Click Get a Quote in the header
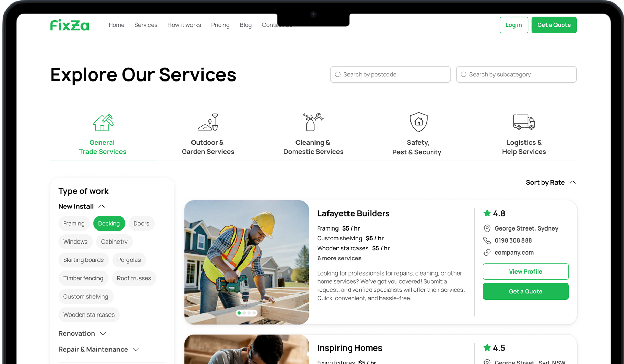 tap(554, 25)
